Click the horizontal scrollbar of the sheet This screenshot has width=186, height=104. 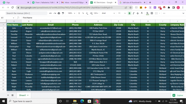pyautogui.click(x=44, y=92)
